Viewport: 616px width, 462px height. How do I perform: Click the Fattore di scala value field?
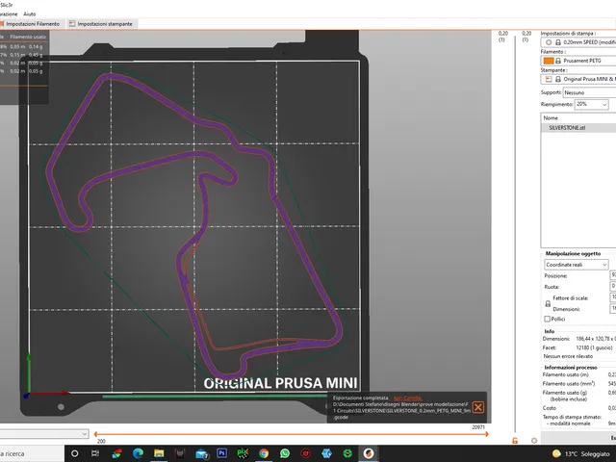pos(613,297)
